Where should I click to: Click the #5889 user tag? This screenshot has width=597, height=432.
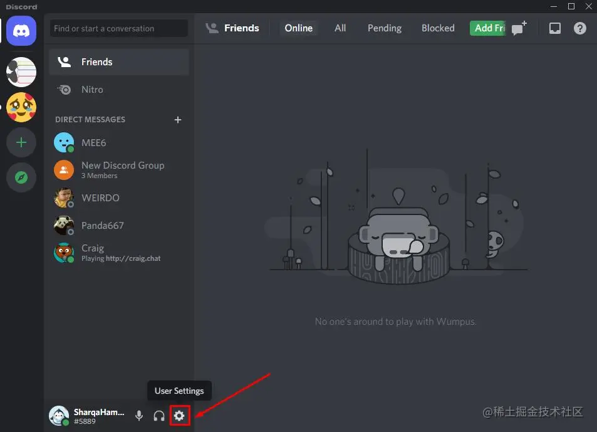pyautogui.click(x=85, y=421)
